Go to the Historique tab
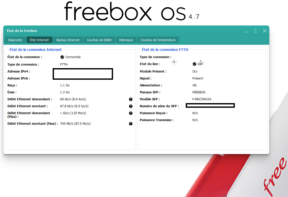Screen dimensions: 288x197 (126, 40)
